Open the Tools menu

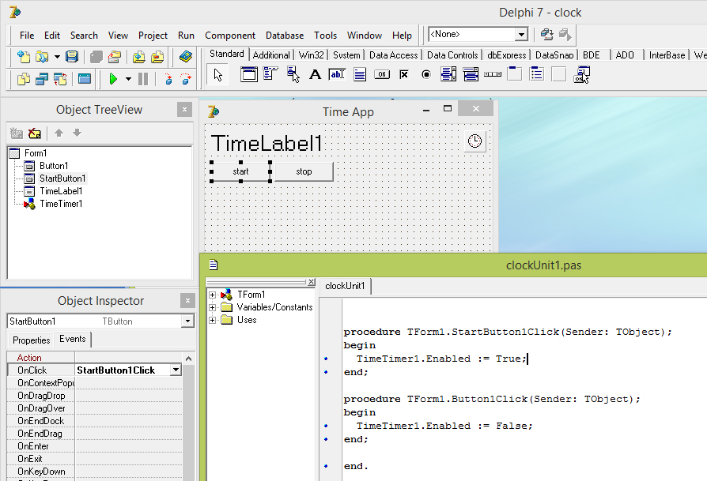pos(325,35)
